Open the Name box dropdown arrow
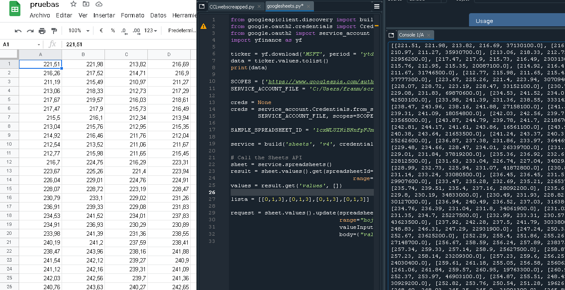This screenshot has width=565, height=290. (39, 45)
